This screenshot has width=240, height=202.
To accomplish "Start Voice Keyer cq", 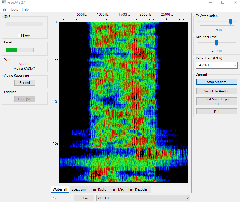I will click(x=217, y=101).
